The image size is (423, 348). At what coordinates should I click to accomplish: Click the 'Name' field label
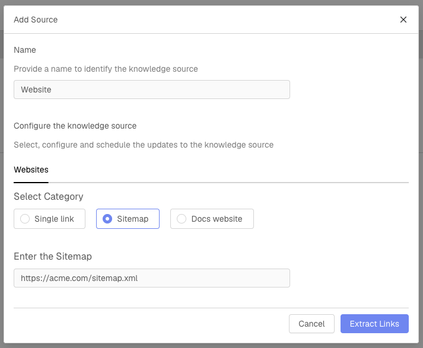(x=25, y=50)
